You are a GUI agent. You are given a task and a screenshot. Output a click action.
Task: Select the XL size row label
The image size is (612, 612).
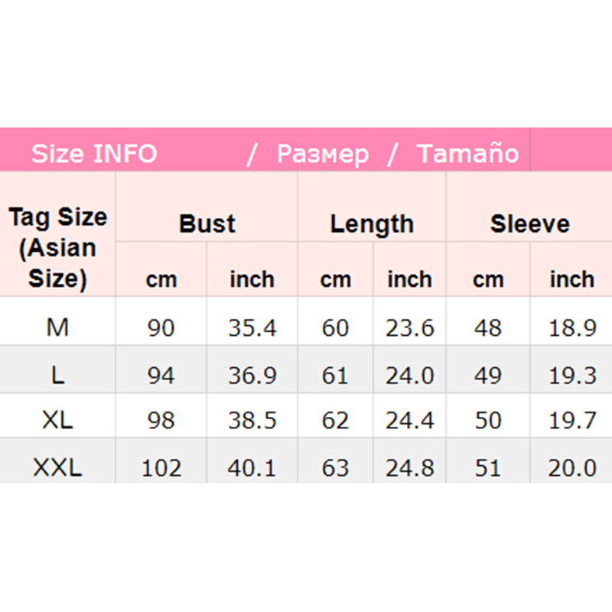coord(57,421)
